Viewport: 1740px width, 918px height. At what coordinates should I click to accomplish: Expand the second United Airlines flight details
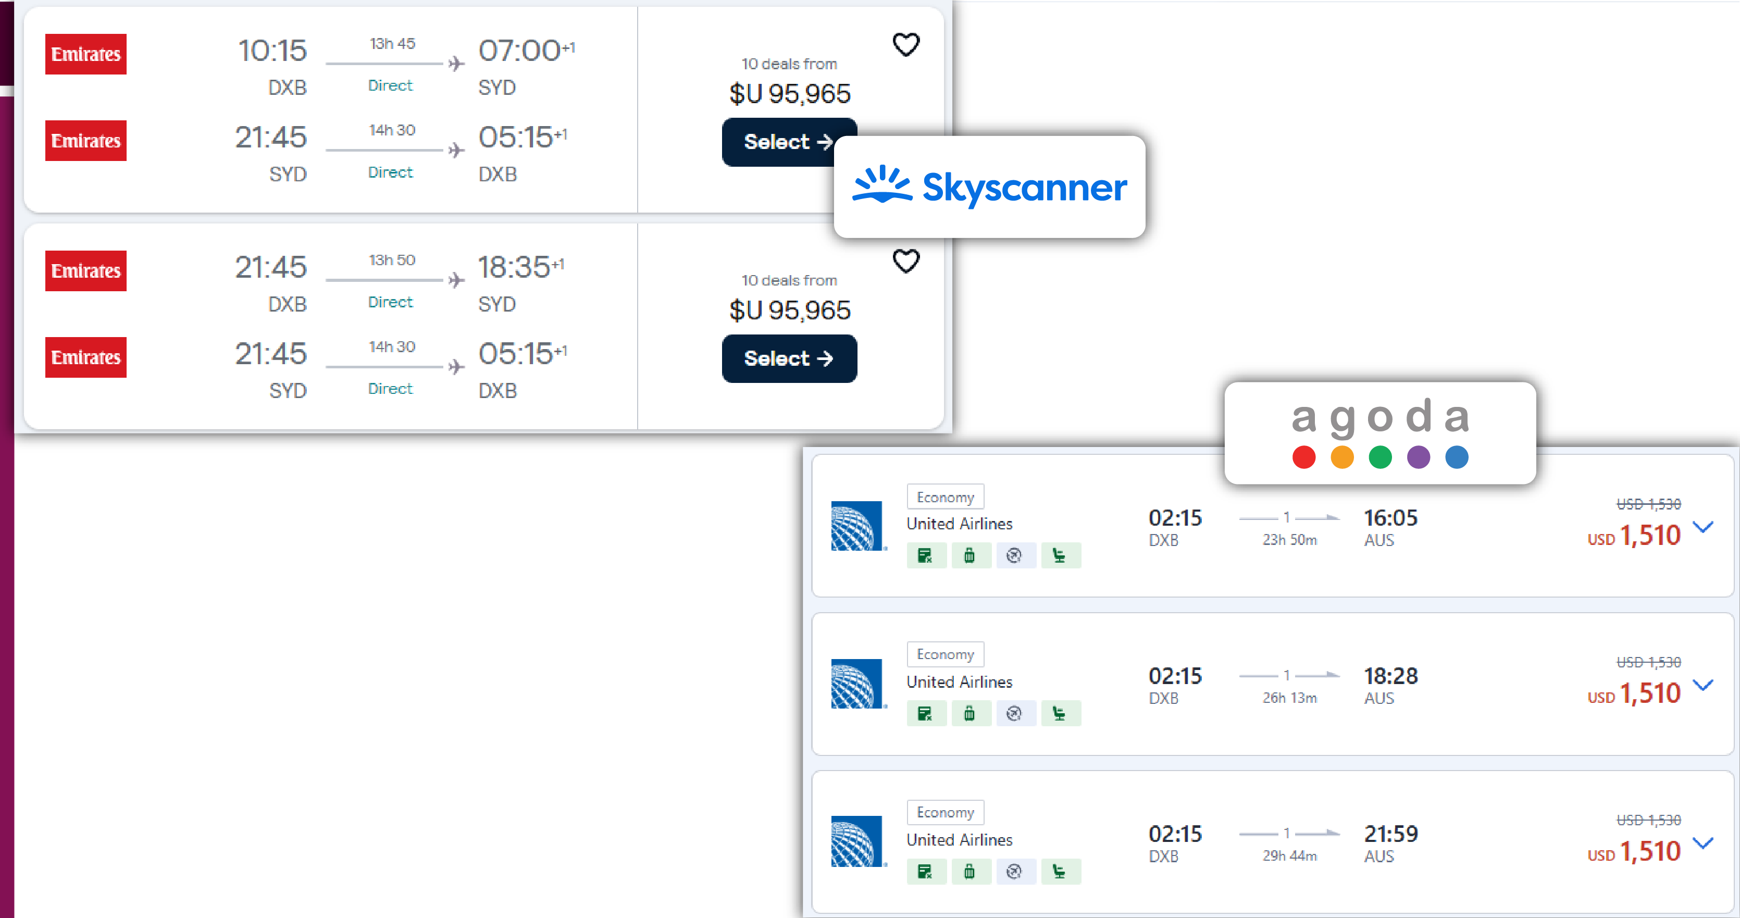pos(1707,687)
